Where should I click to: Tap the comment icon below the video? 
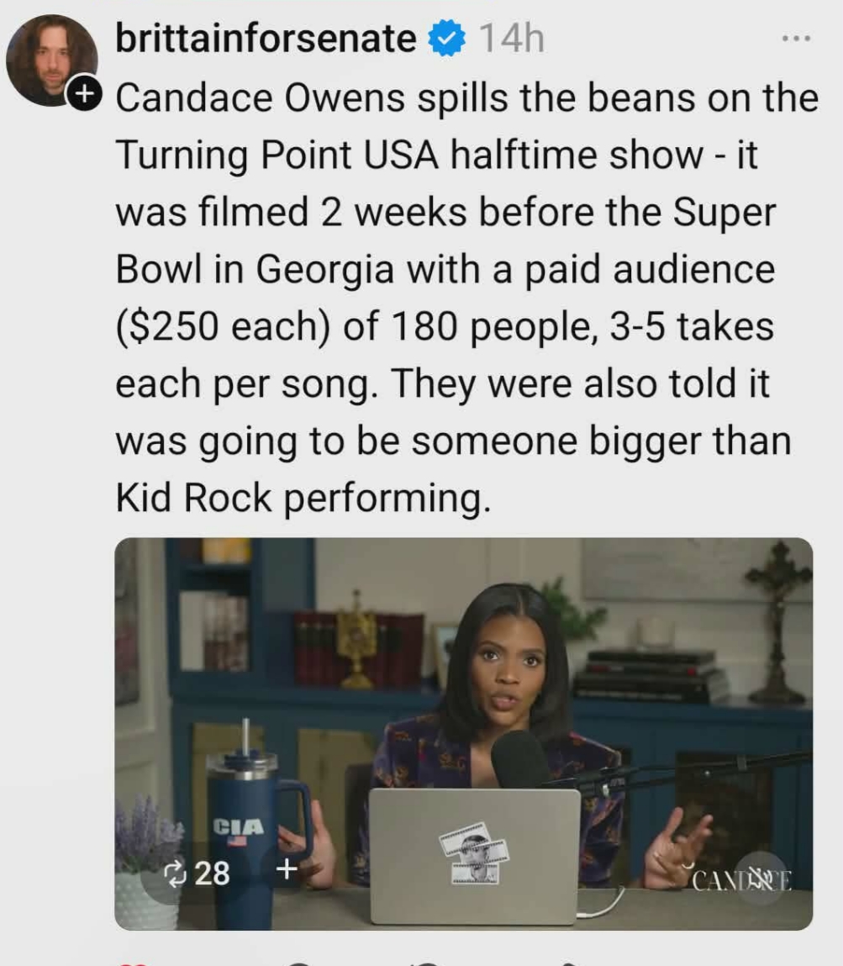click(x=297, y=963)
